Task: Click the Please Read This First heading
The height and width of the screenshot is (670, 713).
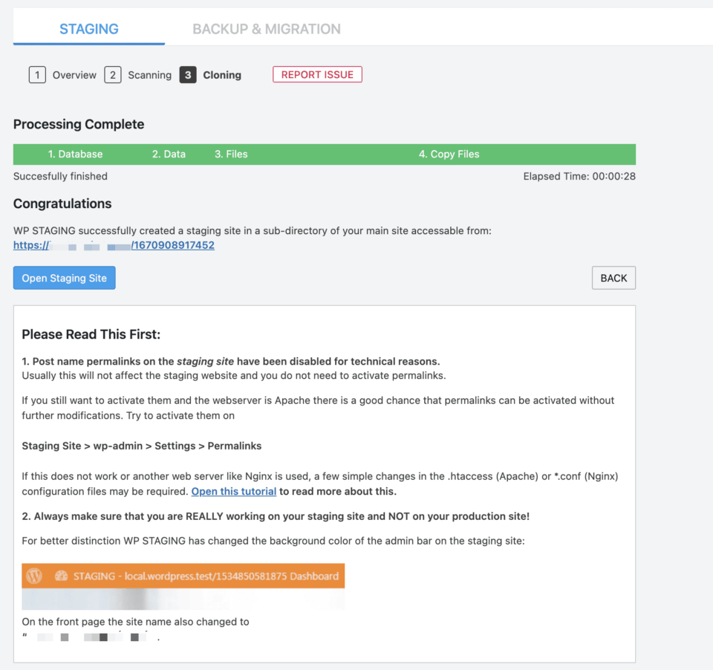Action: coord(91,334)
